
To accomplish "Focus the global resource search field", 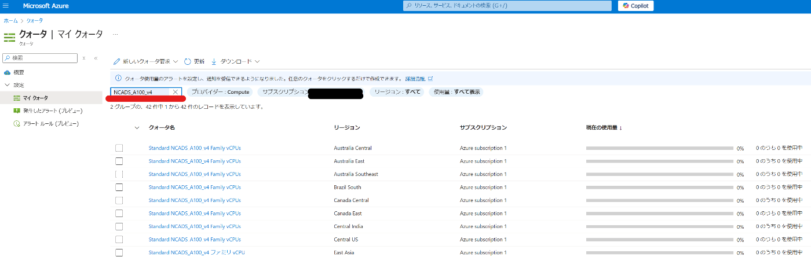I will tap(507, 6).
